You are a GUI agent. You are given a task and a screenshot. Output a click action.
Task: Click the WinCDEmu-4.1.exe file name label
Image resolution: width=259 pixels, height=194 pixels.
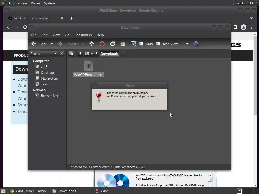point(89,75)
